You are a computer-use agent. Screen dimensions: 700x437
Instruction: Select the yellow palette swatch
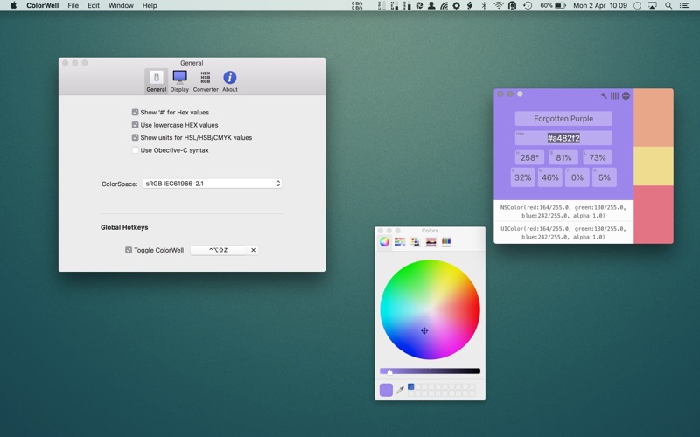654,166
